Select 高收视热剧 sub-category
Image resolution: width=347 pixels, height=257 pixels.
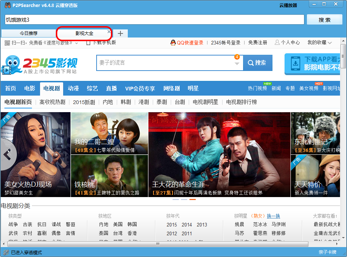click(52, 102)
